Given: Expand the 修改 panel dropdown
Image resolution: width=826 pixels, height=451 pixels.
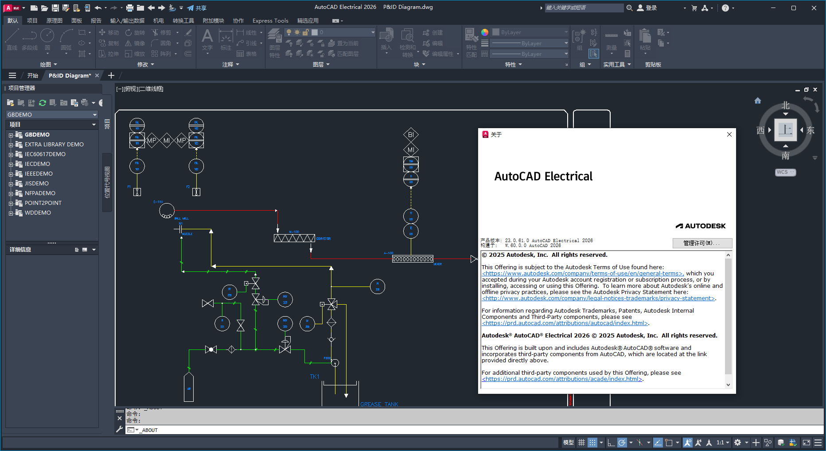Looking at the screenshot, I should (146, 64).
